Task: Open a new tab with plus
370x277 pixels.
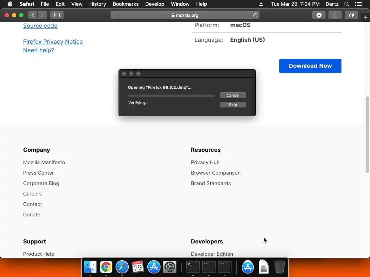Action: (x=365, y=18)
